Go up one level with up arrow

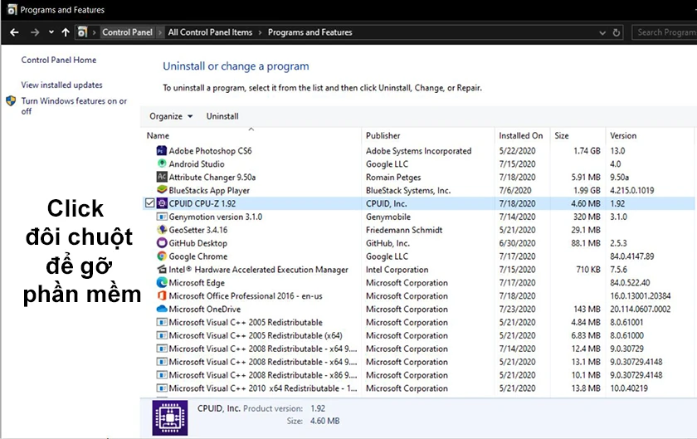pos(66,32)
